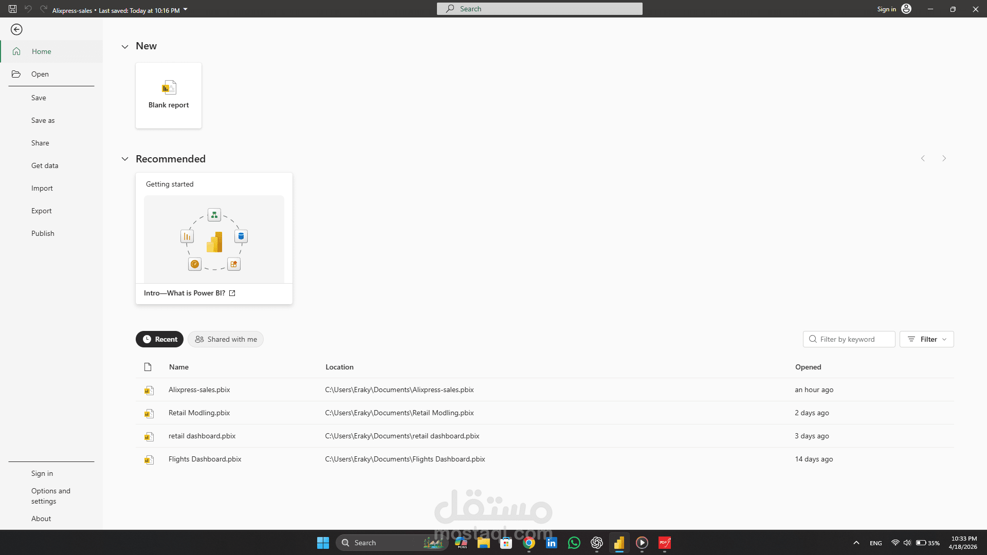Open File Explorer from taskbar
The height and width of the screenshot is (555, 987).
point(483,543)
